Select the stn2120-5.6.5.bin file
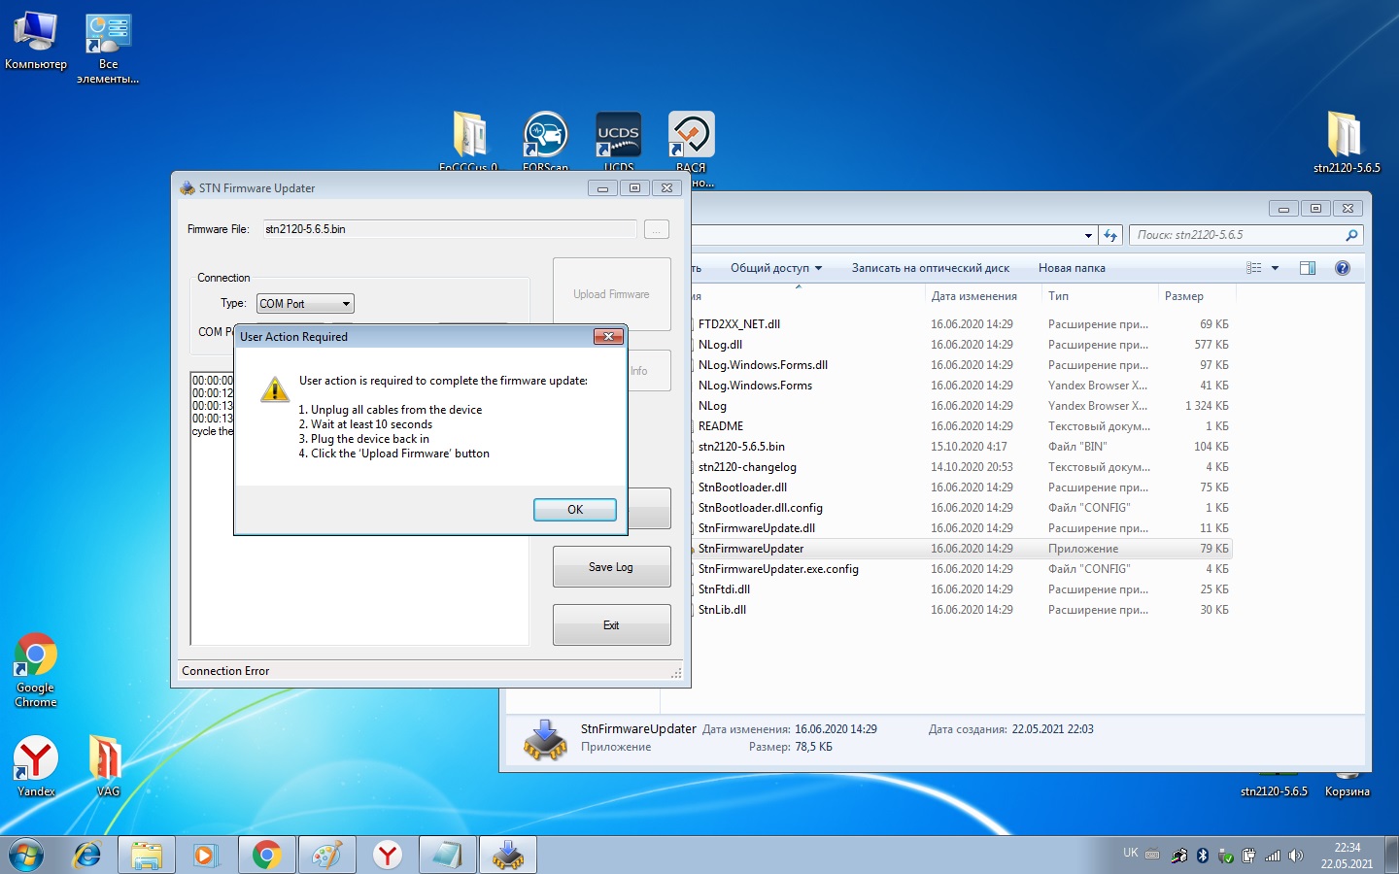 (741, 447)
